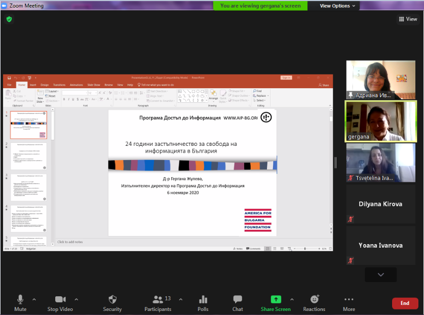Stop Video camera button

pos(60,303)
